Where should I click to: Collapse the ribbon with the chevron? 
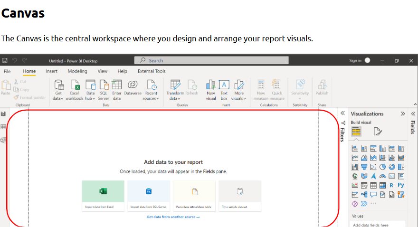pos(415,104)
